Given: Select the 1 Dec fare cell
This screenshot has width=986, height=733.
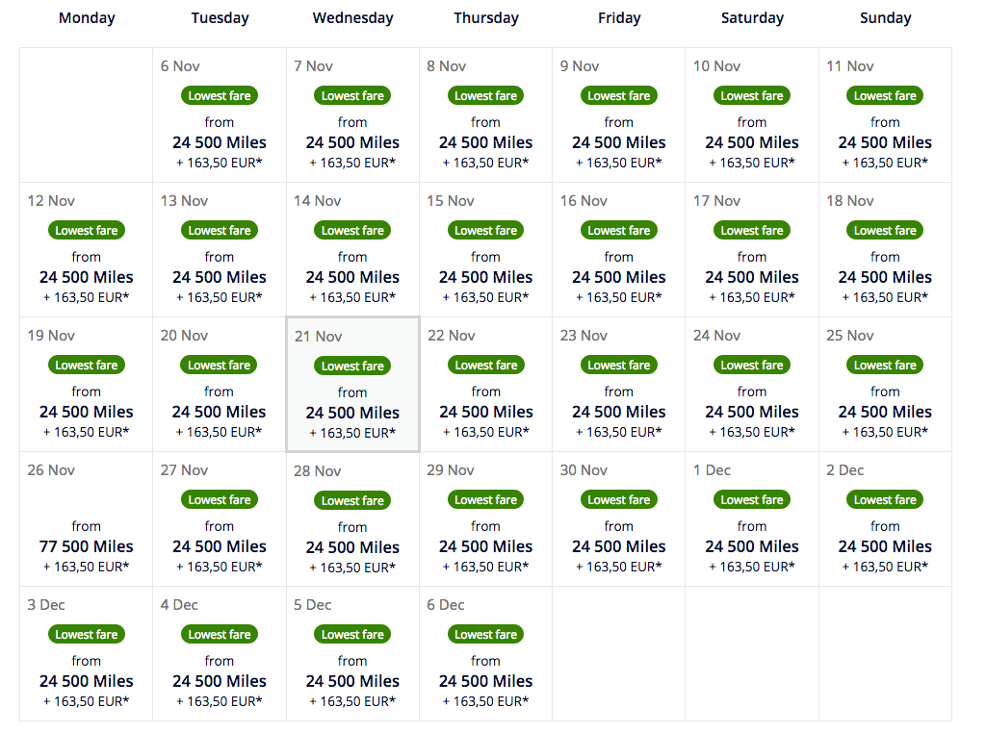Looking at the screenshot, I should tap(752, 519).
